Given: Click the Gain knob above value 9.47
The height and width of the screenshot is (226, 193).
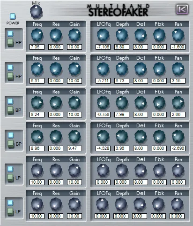Looking at the screenshot, I should [74, 137].
